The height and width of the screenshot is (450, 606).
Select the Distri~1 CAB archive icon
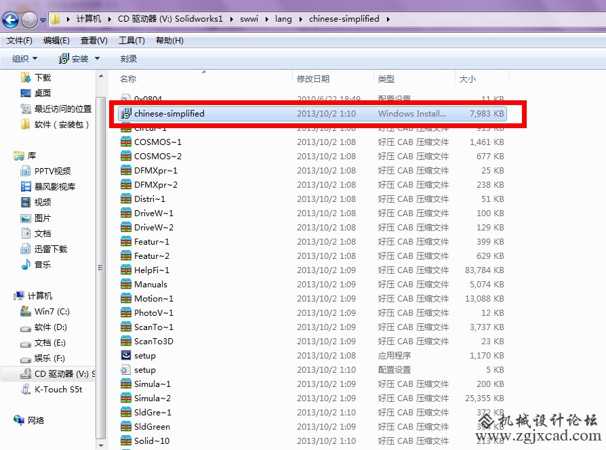(x=126, y=199)
